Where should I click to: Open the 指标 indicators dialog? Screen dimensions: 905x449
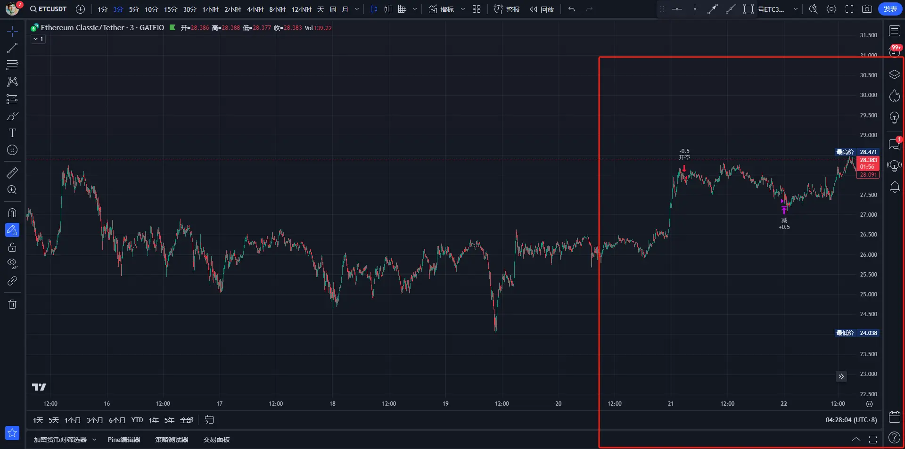441,9
